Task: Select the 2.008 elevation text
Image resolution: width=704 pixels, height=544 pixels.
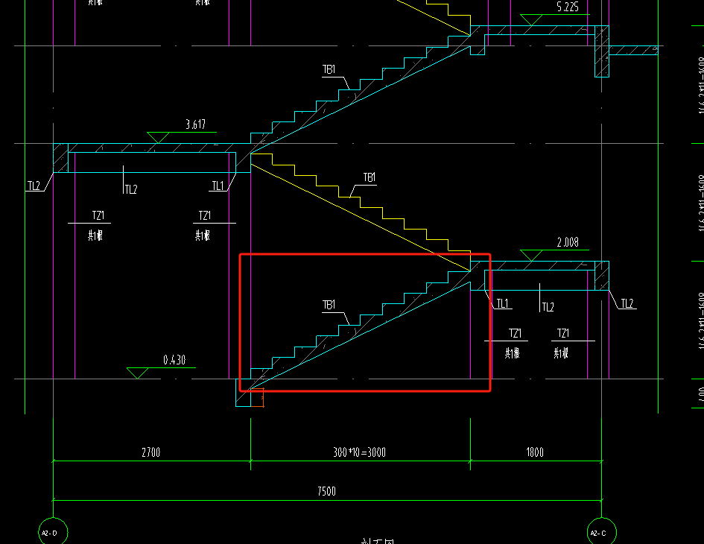Action: 568,243
